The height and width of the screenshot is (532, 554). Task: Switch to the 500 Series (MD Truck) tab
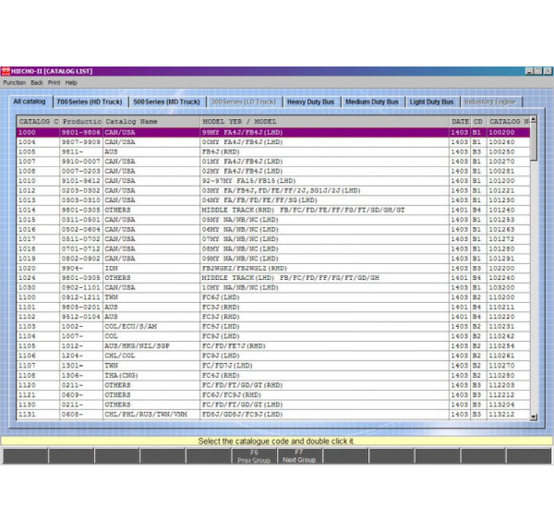coord(166,102)
